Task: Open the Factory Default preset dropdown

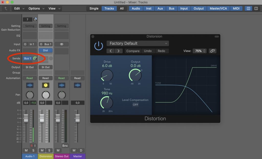Action: (138, 43)
